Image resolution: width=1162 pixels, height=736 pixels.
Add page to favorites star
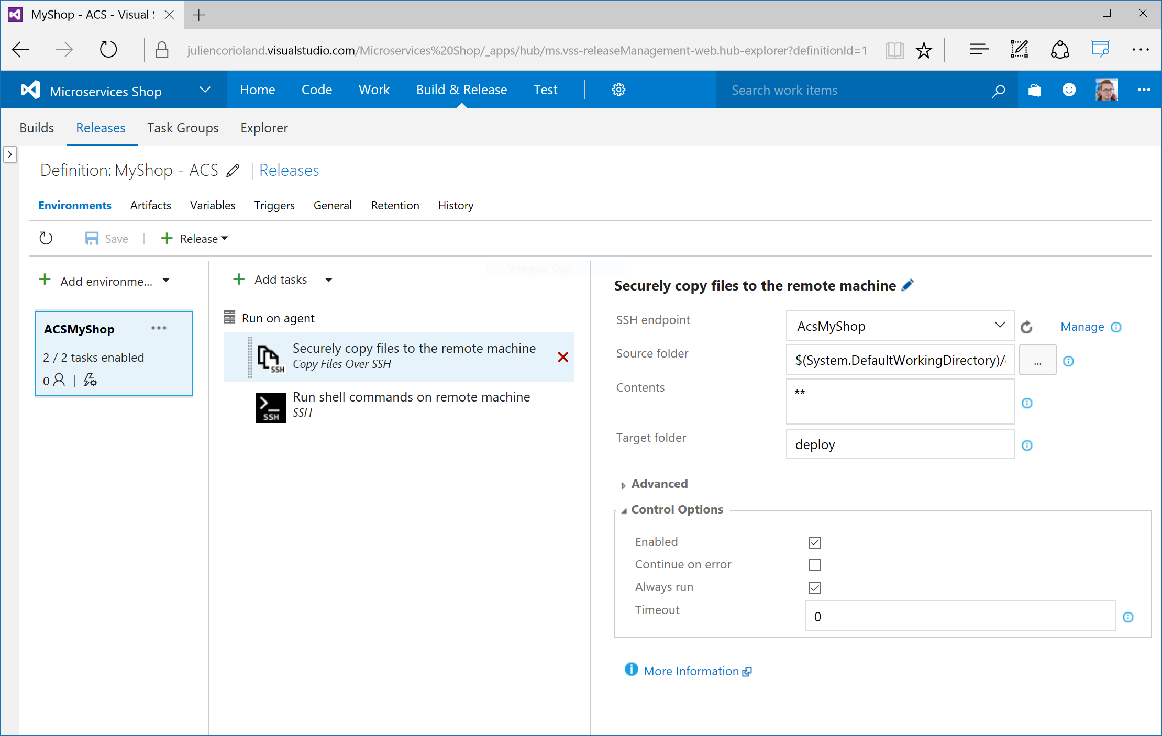[x=924, y=50]
